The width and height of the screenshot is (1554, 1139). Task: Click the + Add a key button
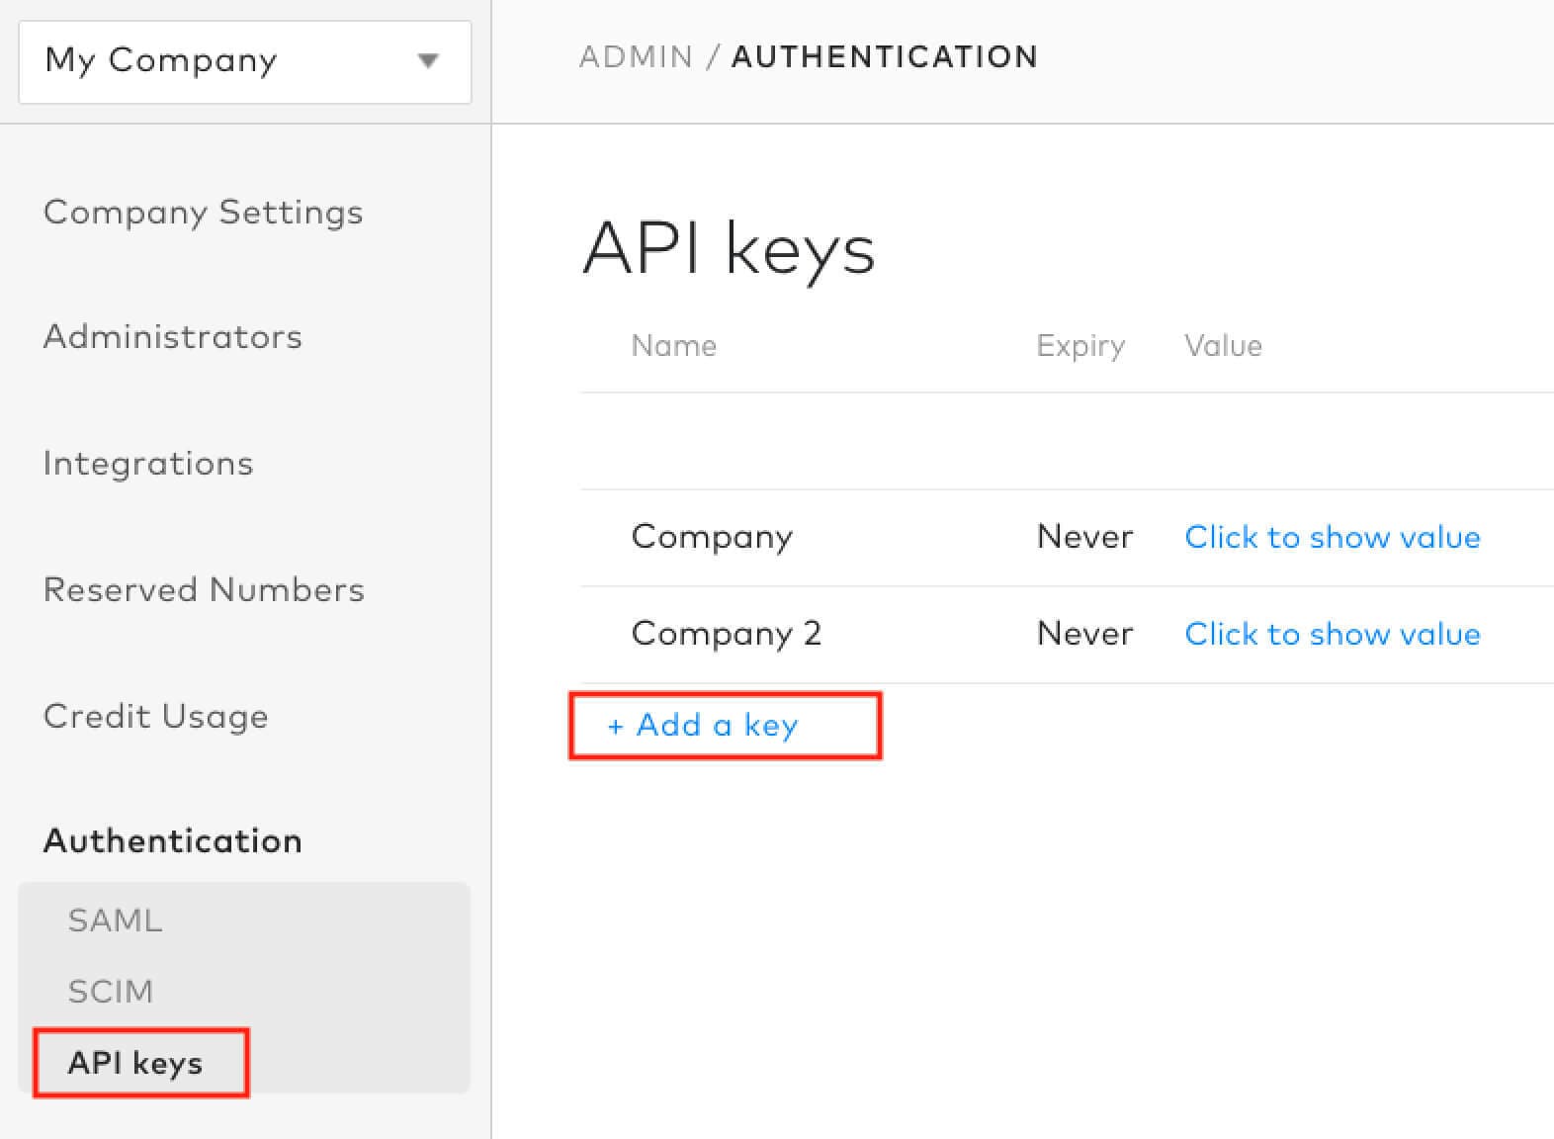[x=703, y=726]
